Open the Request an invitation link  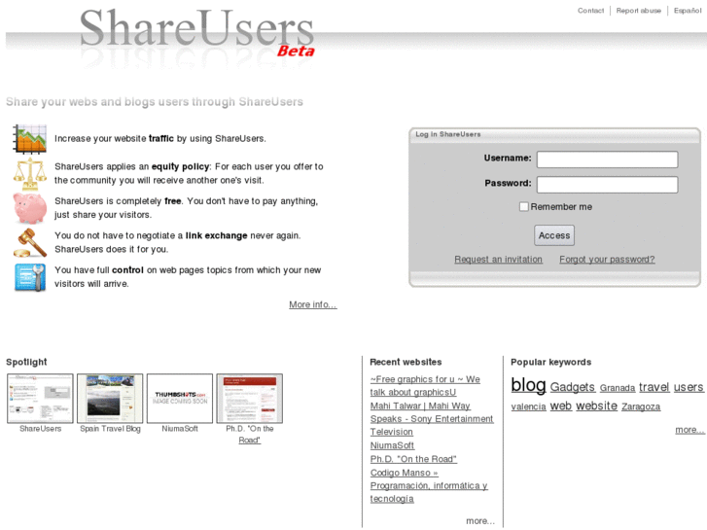click(x=498, y=260)
